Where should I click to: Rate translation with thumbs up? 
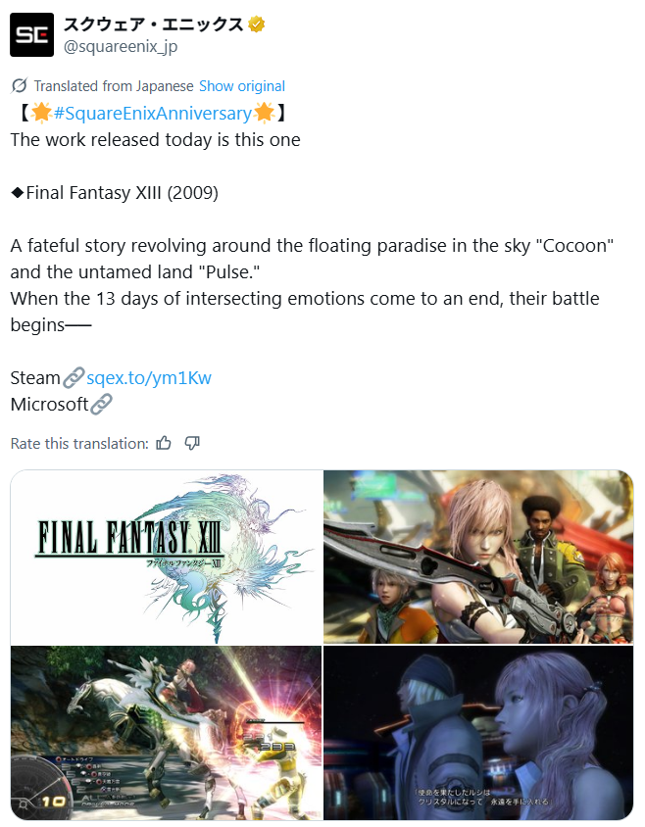(x=164, y=443)
